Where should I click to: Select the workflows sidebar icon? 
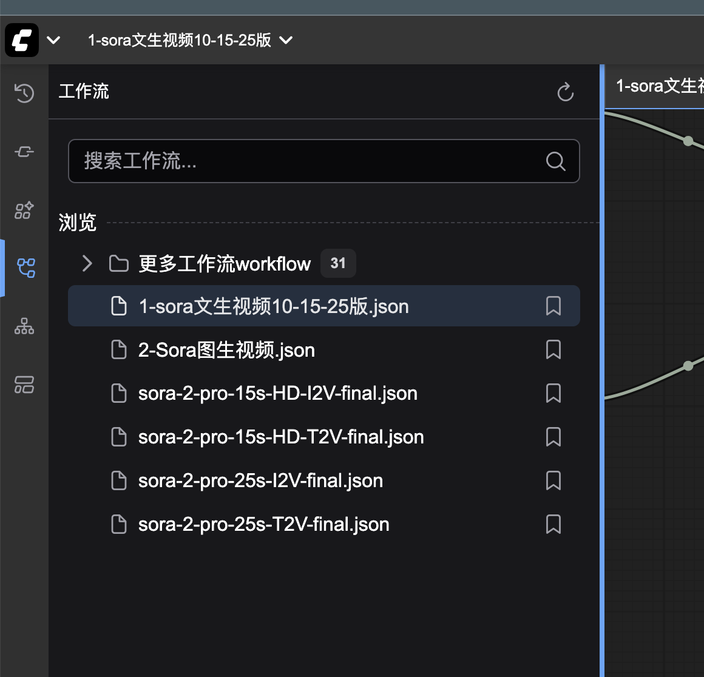pyautogui.click(x=25, y=268)
